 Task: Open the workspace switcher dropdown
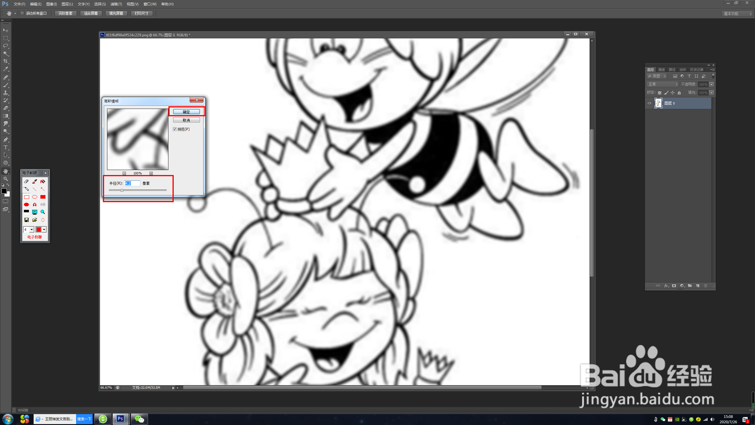[737, 14]
